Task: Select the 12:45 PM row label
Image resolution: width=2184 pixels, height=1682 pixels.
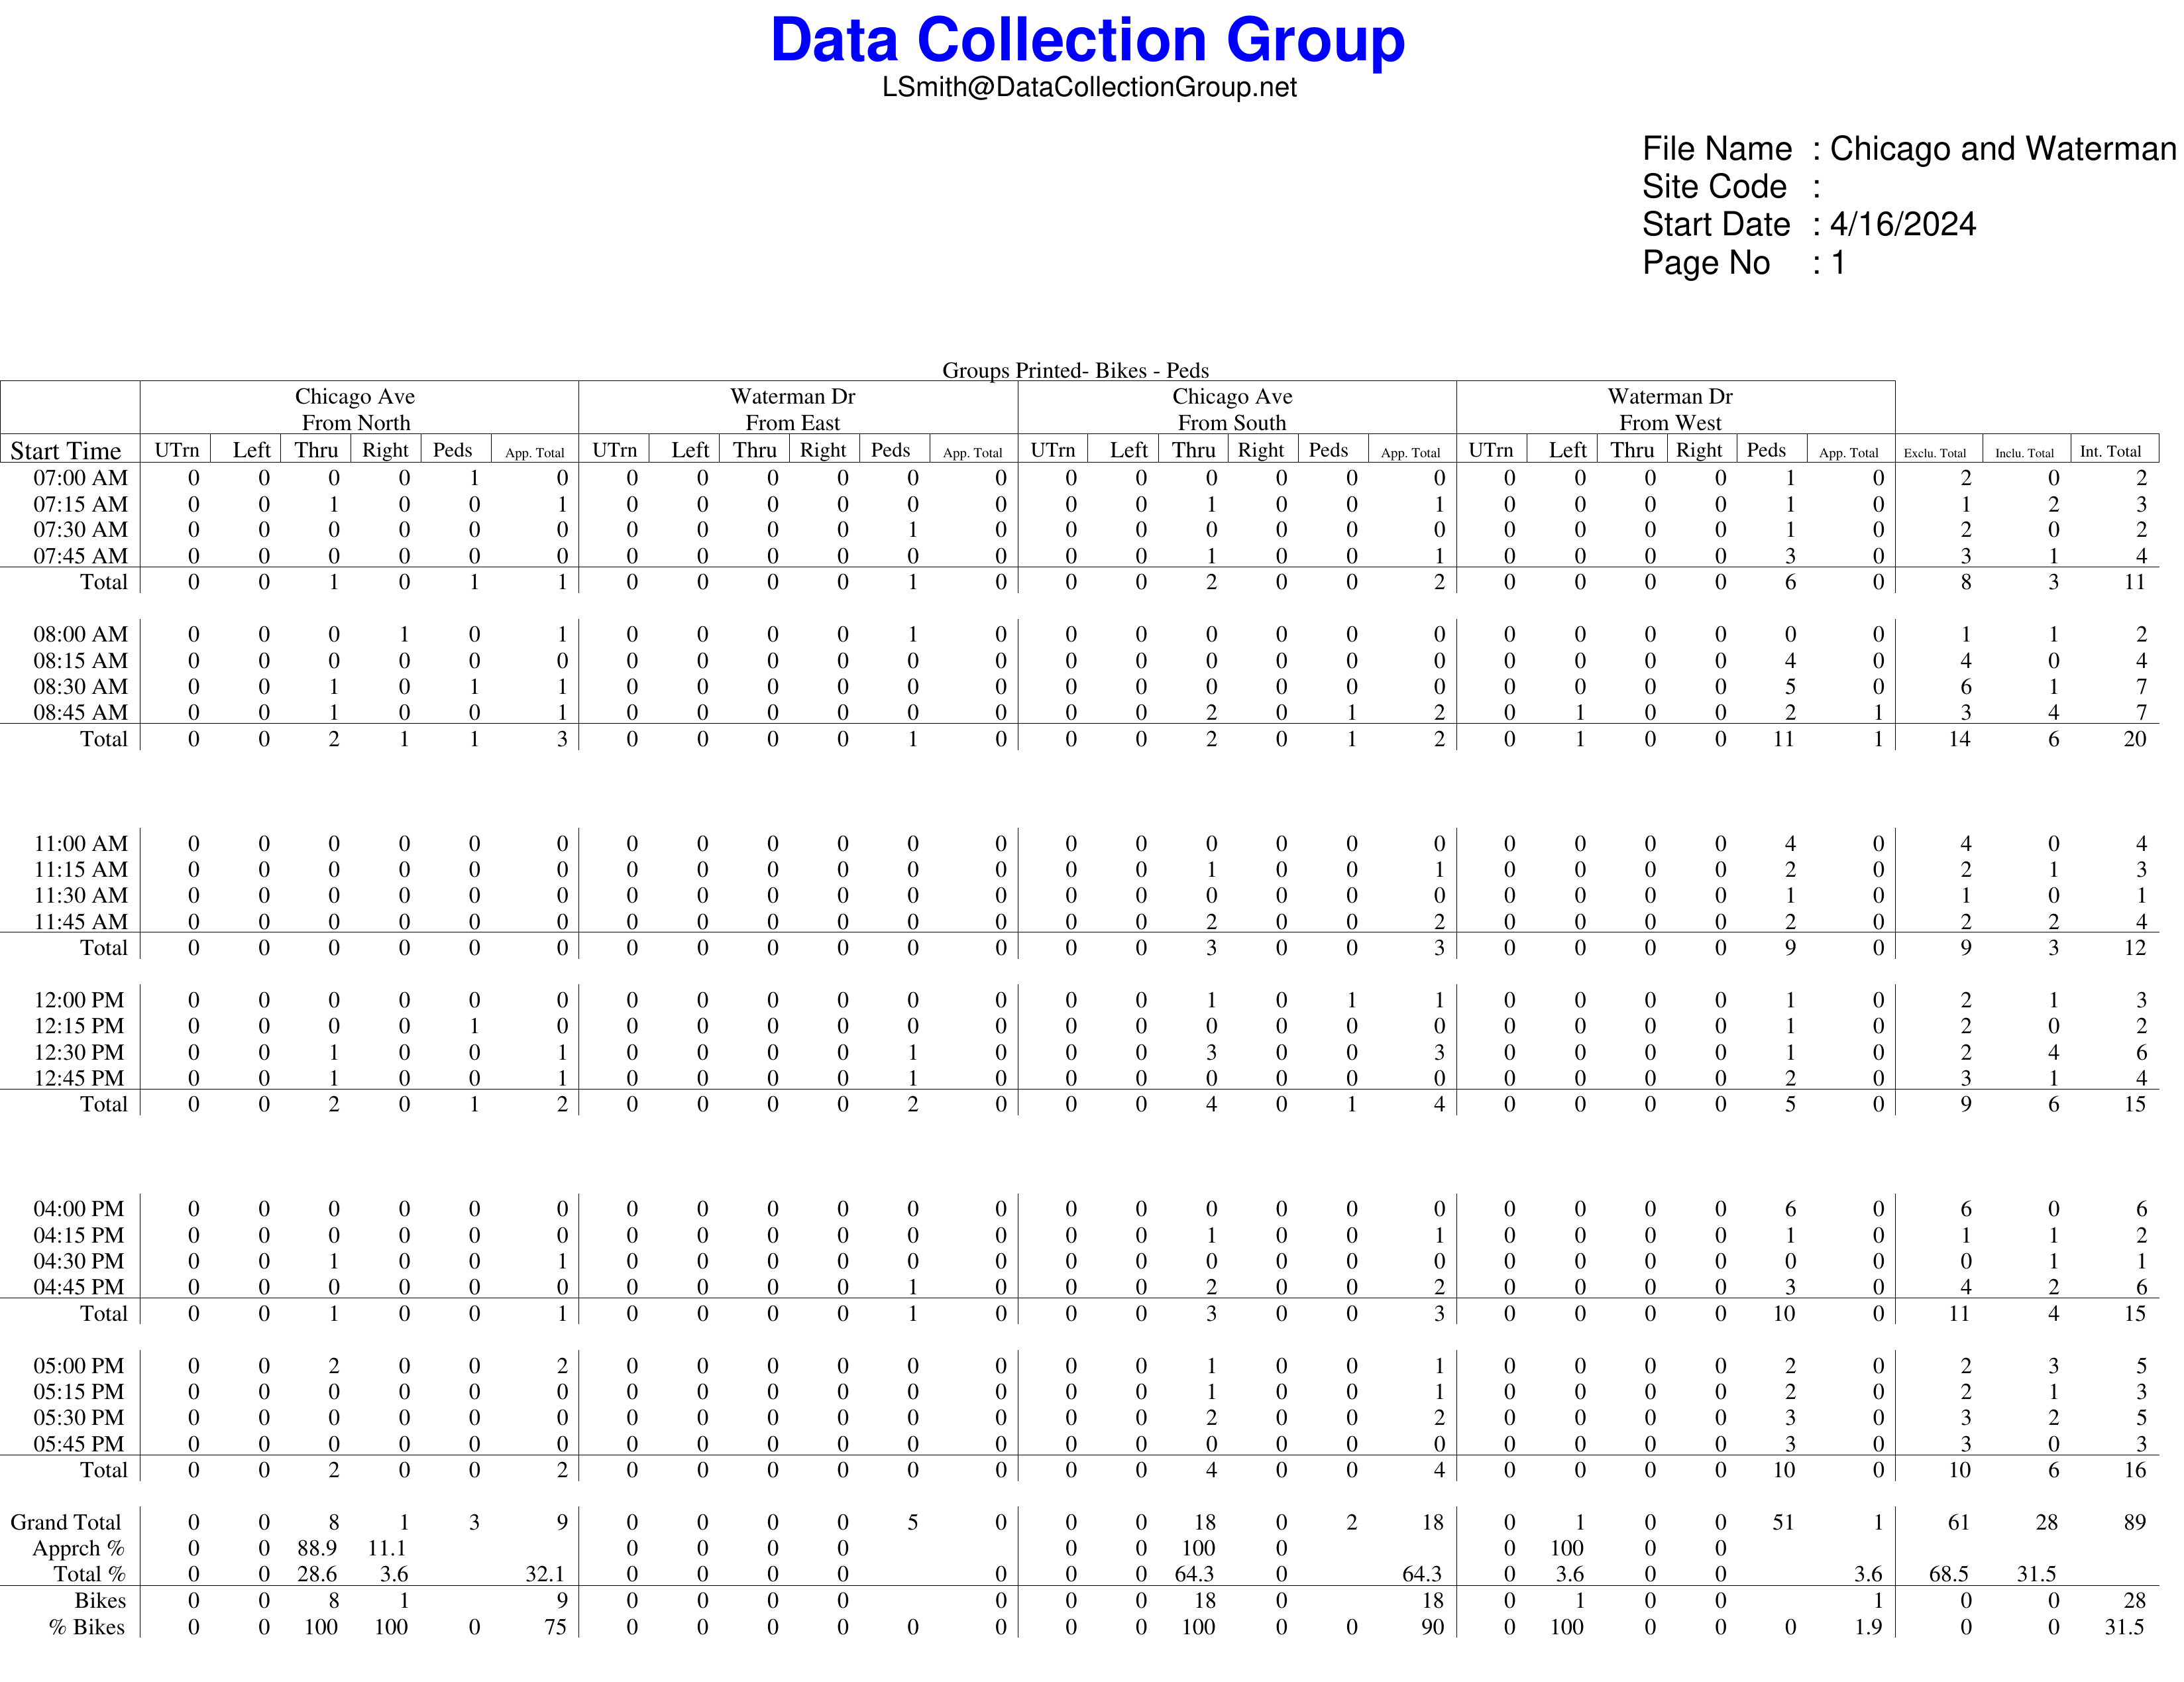Action: pos(79,1078)
